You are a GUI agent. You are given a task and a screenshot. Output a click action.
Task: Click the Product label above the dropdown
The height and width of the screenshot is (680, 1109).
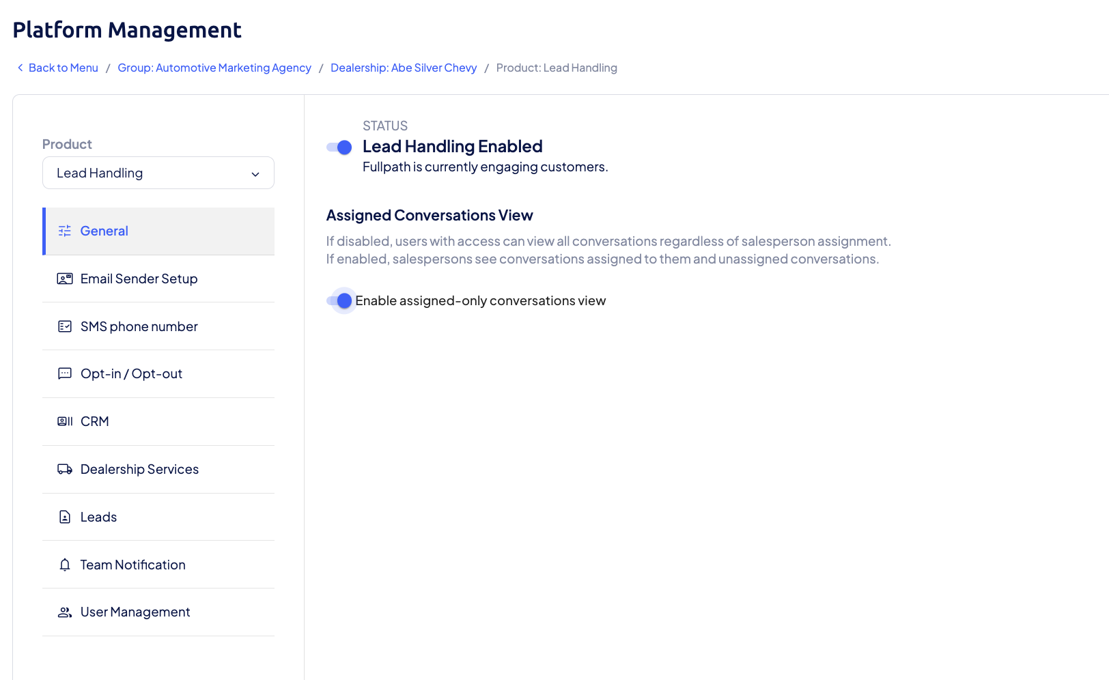click(67, 144)
